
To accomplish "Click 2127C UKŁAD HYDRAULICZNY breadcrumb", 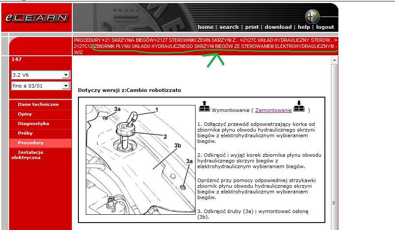I will 288,40.
